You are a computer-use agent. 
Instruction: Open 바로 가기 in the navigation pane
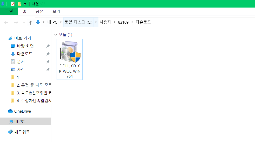click(x=23, y=38)
